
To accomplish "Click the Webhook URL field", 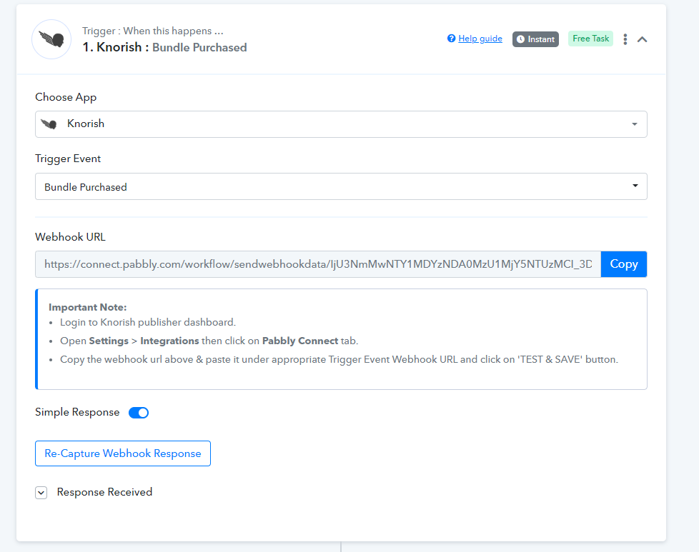I will [318, 264].
